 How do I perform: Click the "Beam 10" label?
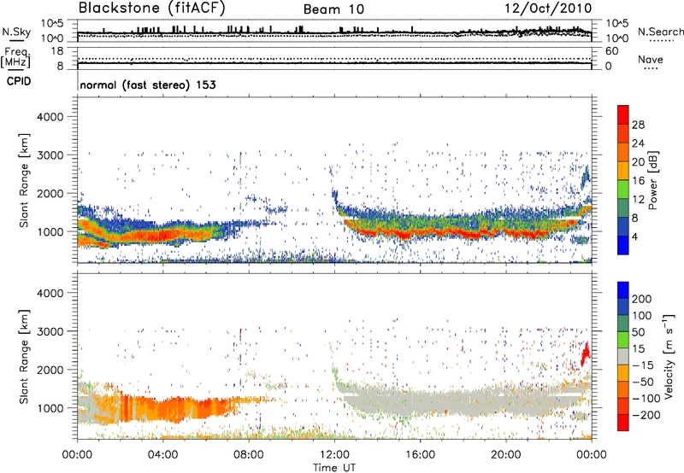333,9
